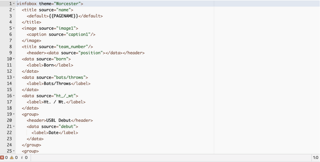Click the Bats/Throws label text on line 14
Viewport: 320px width, 162px height.
[57, 83]
